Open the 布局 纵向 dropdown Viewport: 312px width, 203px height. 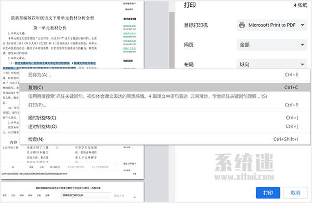click(x=272, y=64)
